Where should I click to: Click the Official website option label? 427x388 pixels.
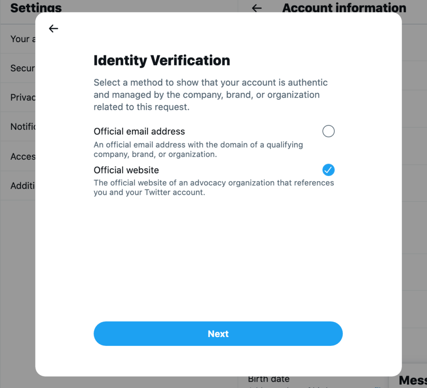(126, 170)
